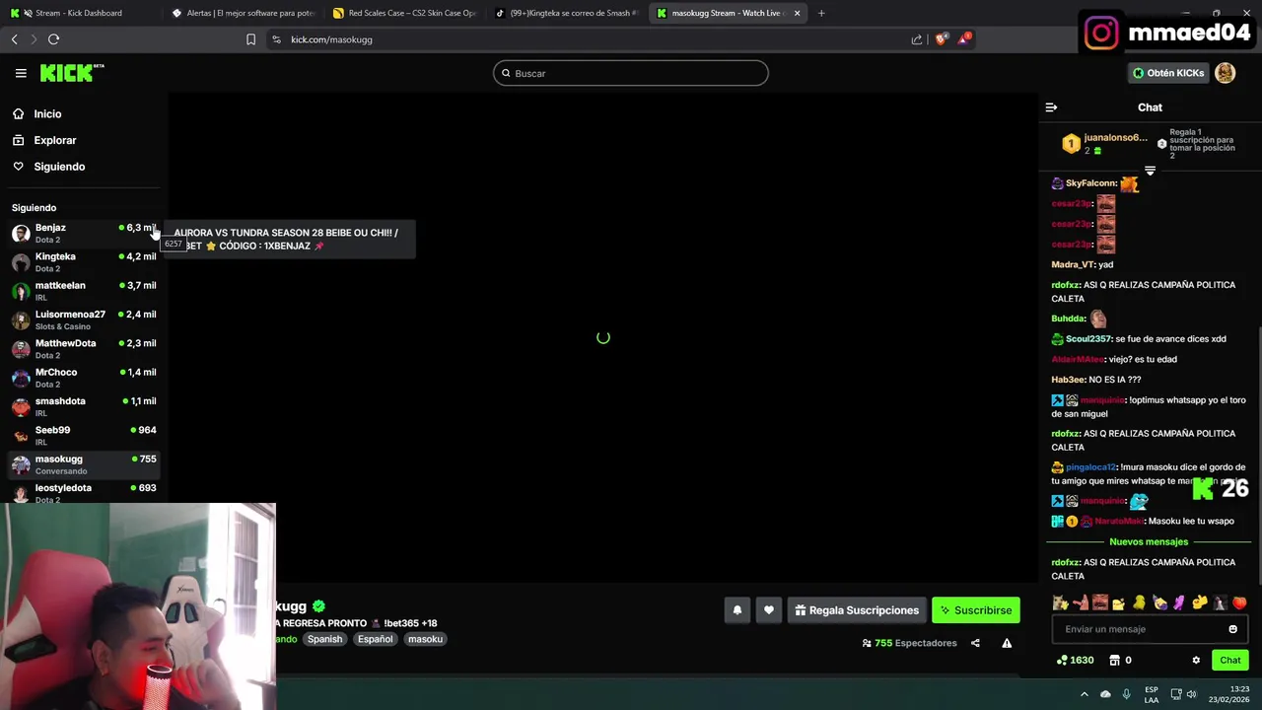Open volume control in system tray
The height and width of the screenshot is (710, 1262).
1191,694
